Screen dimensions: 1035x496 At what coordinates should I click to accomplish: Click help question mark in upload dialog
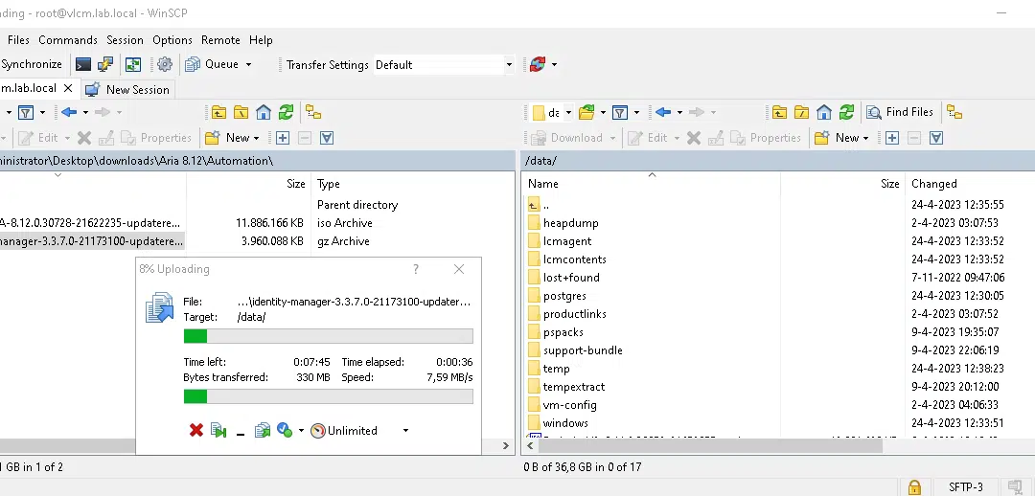416,269
